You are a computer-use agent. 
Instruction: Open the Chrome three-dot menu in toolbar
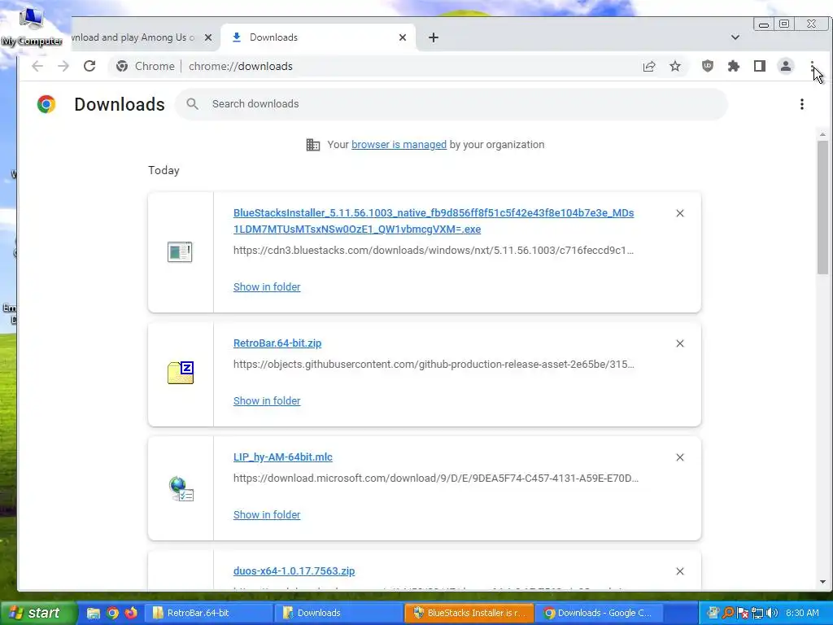(x=812, y=66)
